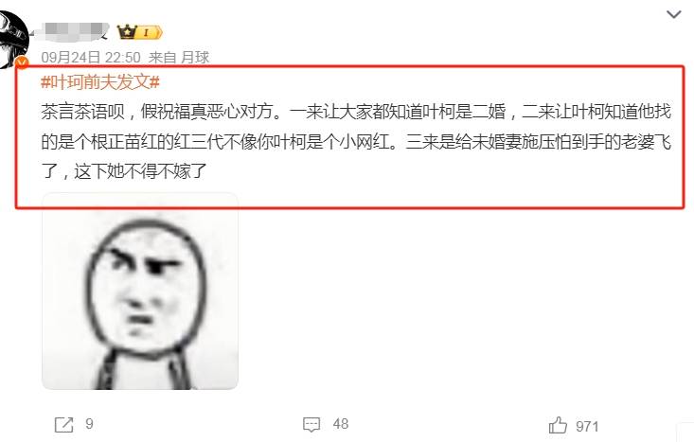Screen dimensions: 694x442
Task: Click the repost share icon
Action: click(63, 425)
